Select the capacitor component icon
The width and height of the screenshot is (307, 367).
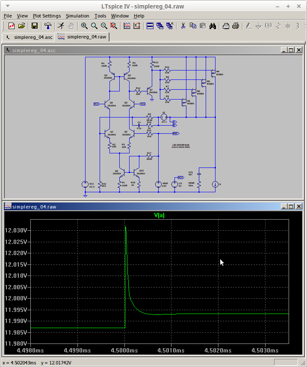pyautogui.click(x=288, y=26)
